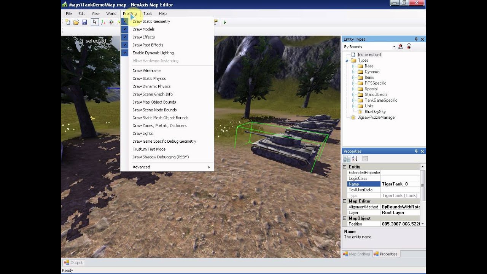Click the Open map folder icon
This screenshot has height=274, width=487.
[x=76, y=22]
